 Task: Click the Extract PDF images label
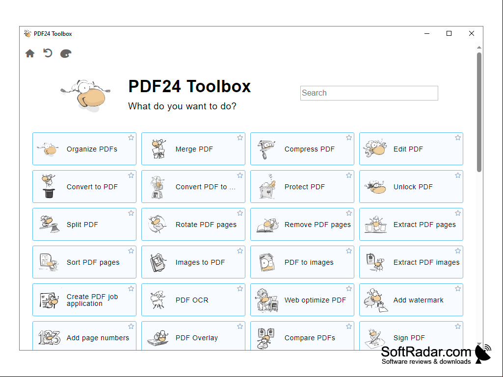pyautogui.click(x=426, y=263)
